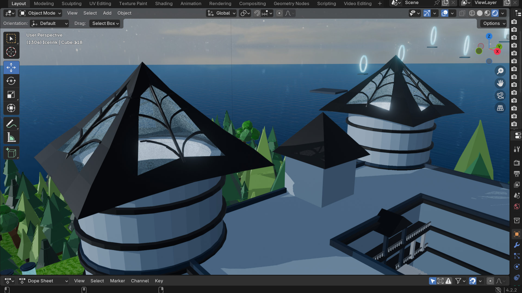Screen dimensions: 522x293
Task: Open the Add menu in viewport
Action: coord(107,13)
